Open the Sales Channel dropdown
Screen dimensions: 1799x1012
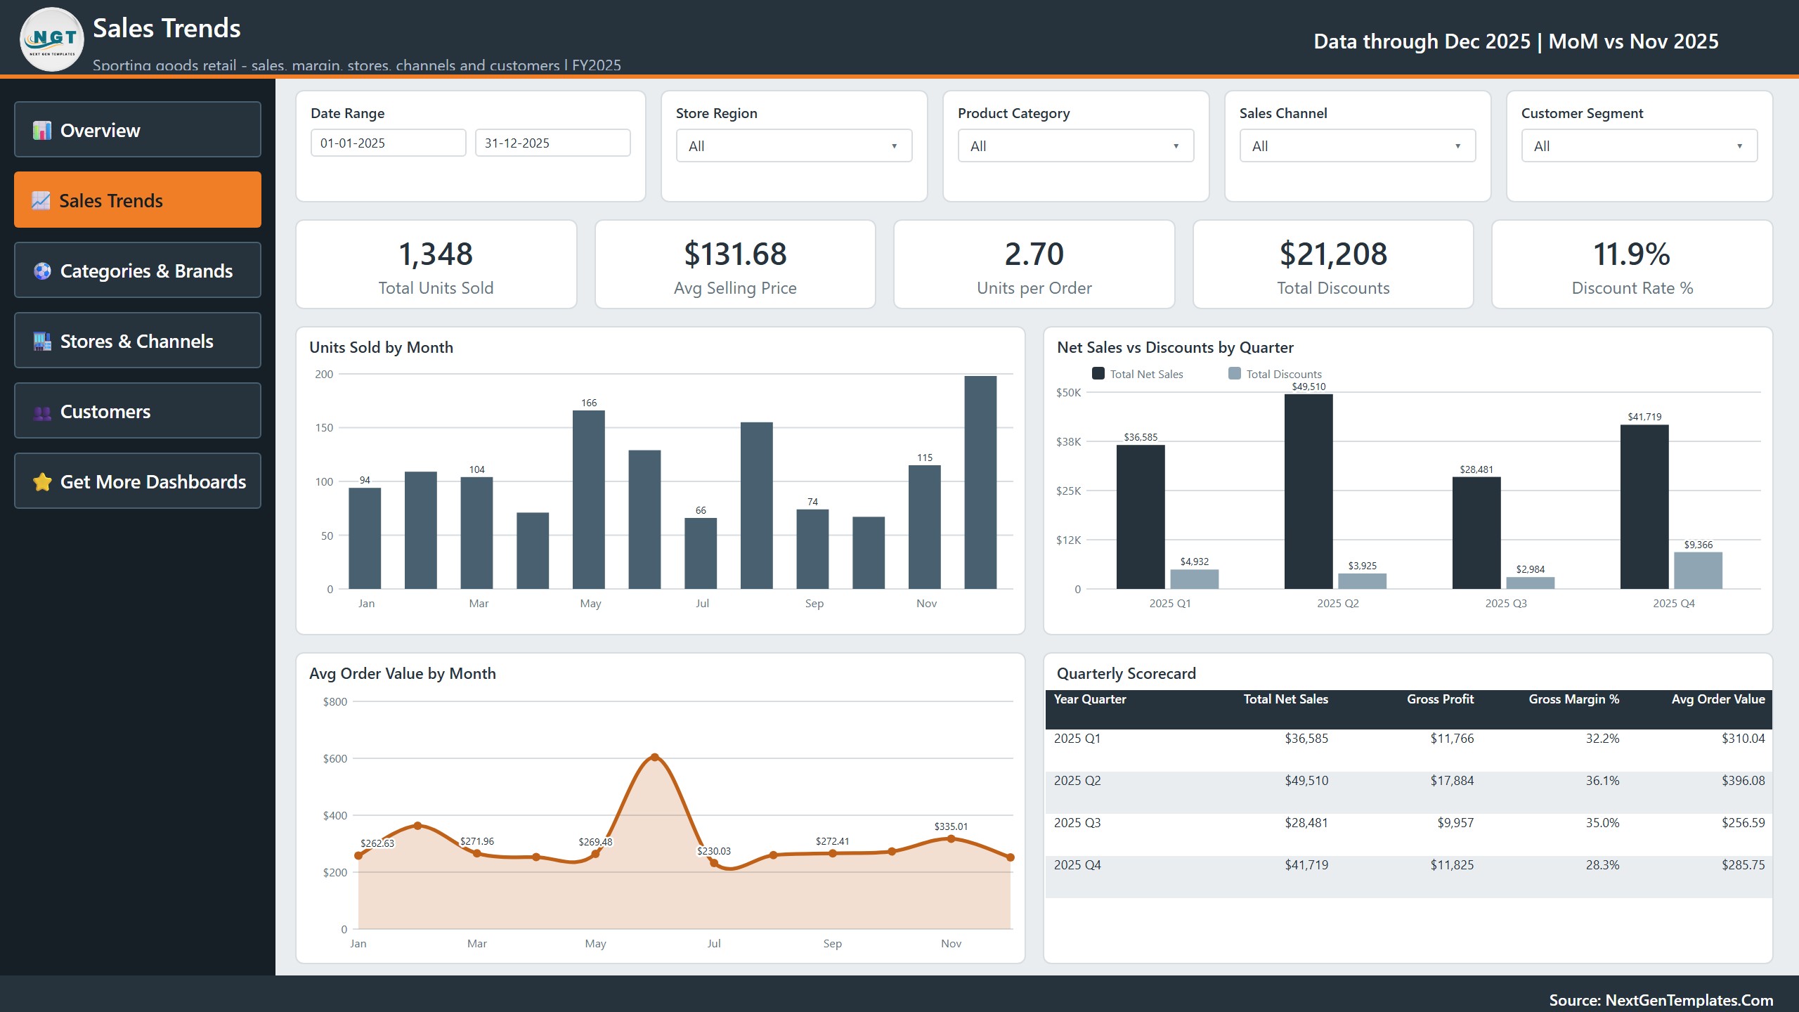tap(1358, 145)
